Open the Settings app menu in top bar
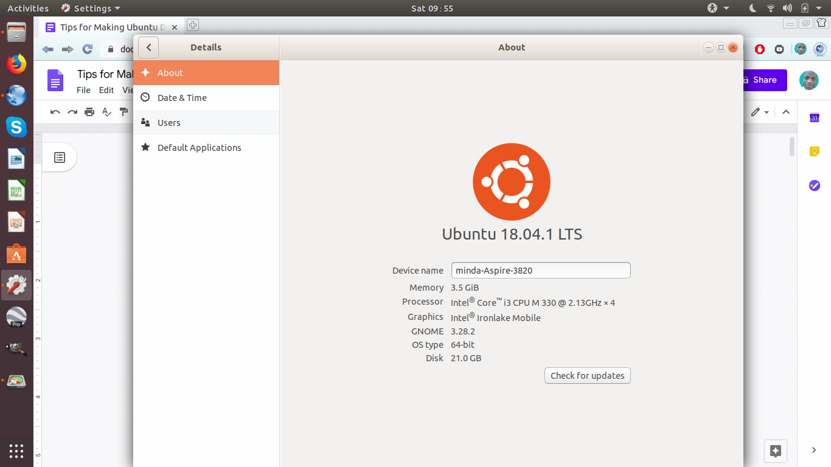Viewport: 831px width, 467px height. click(91, 8)
